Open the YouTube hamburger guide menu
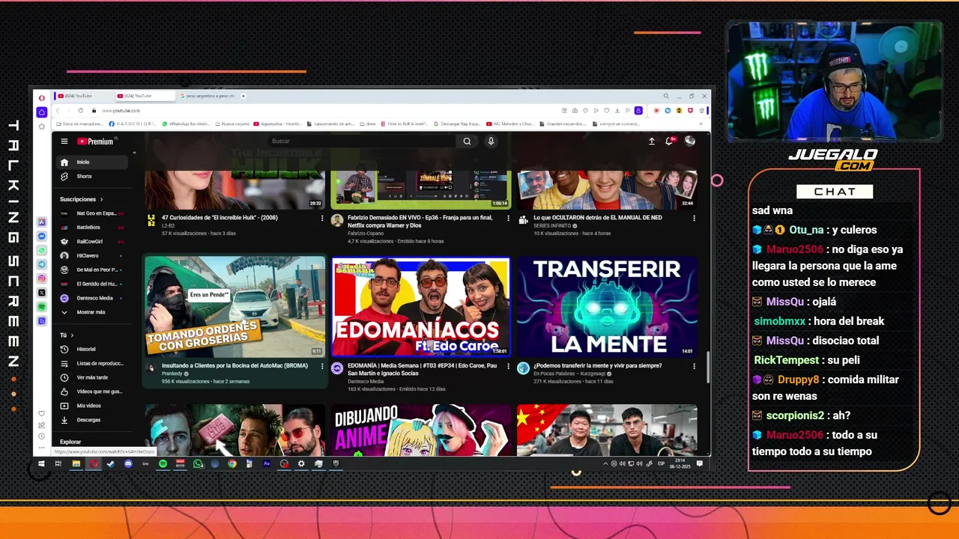This screenshot has height=539, width=959. 64,141
